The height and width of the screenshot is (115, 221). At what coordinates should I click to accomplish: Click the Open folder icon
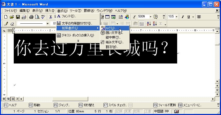pos(12,17)
